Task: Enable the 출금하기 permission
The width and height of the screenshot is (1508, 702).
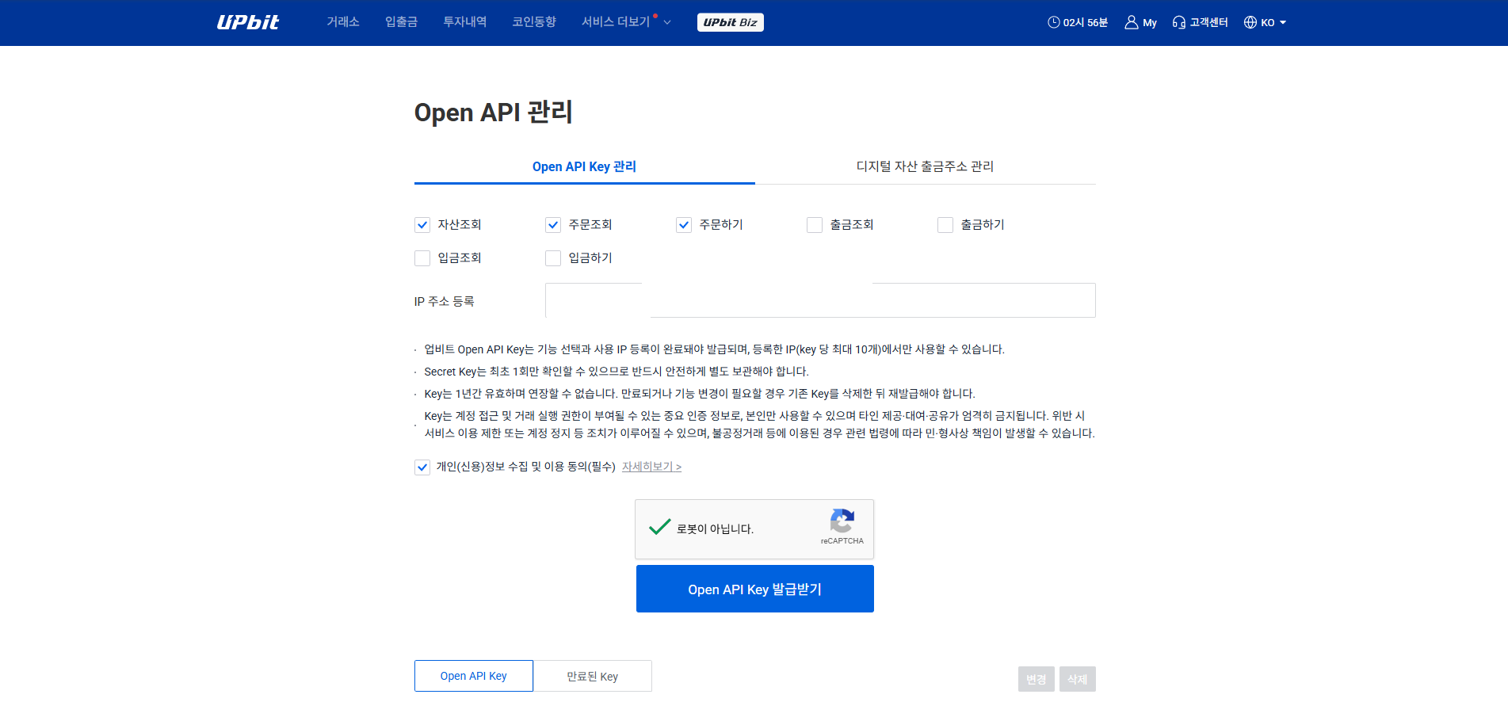Action: click(945, 225)
